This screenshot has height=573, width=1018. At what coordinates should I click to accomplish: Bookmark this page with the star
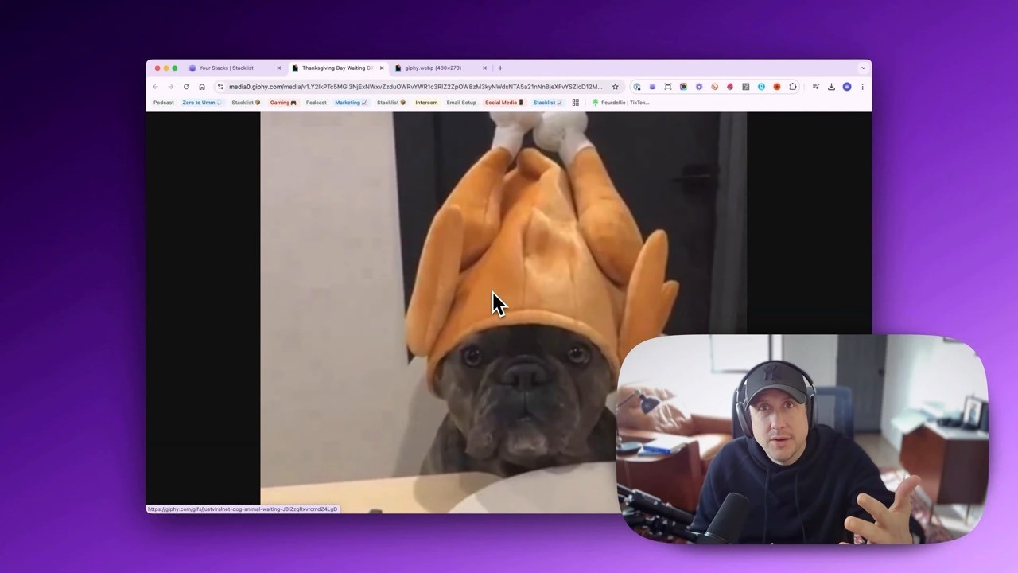point(615,87)
